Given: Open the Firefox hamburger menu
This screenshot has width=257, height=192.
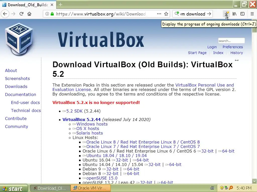Looking at the screenshot, I should pos(252,14).
